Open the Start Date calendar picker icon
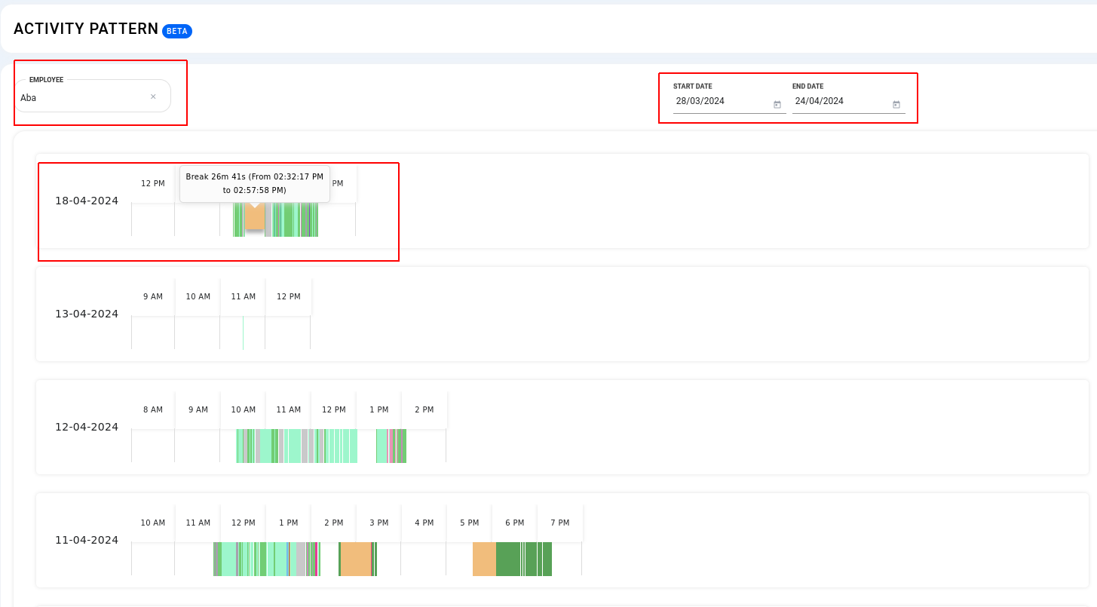Image resolution: width=1097 pixels, height=607 pixels. coord(777,105)
